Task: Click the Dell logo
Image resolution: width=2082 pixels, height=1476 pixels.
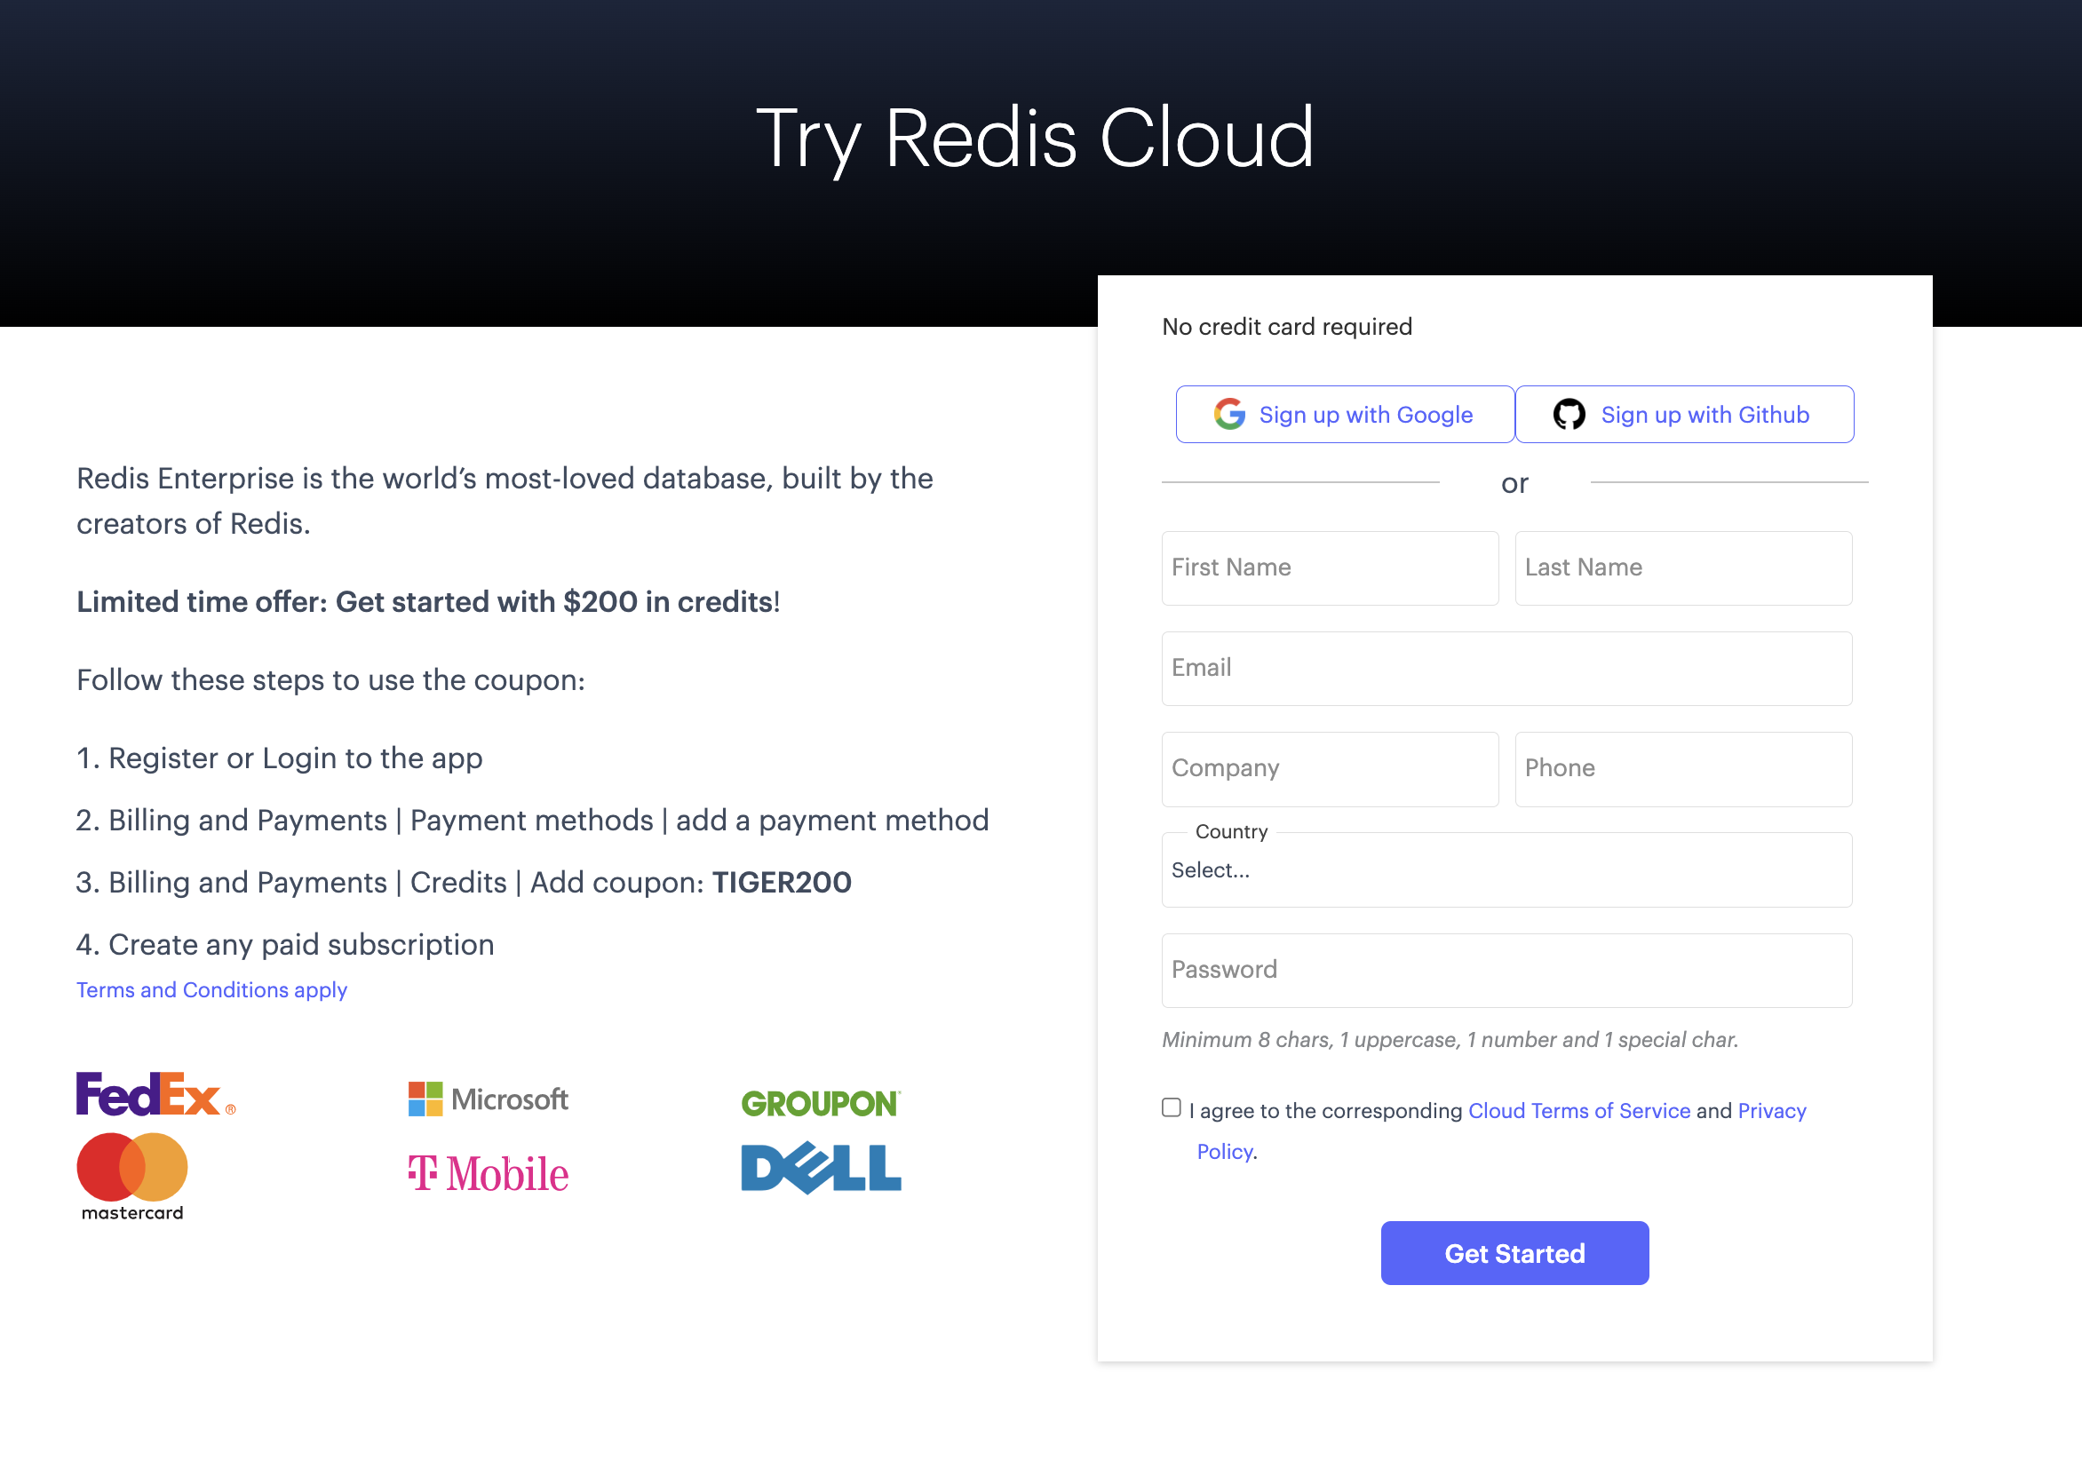Action: tap(822, 1169)
